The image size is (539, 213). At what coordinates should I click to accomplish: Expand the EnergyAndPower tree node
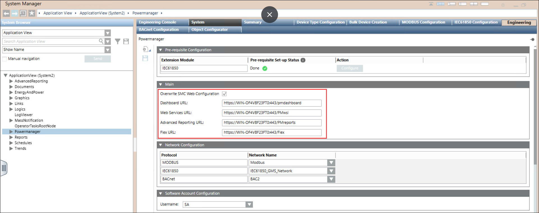click(x=11, y=92)
